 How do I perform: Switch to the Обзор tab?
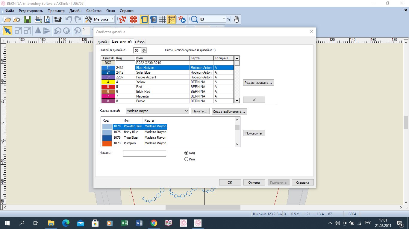pyautogui.click(x=140, y=42)
